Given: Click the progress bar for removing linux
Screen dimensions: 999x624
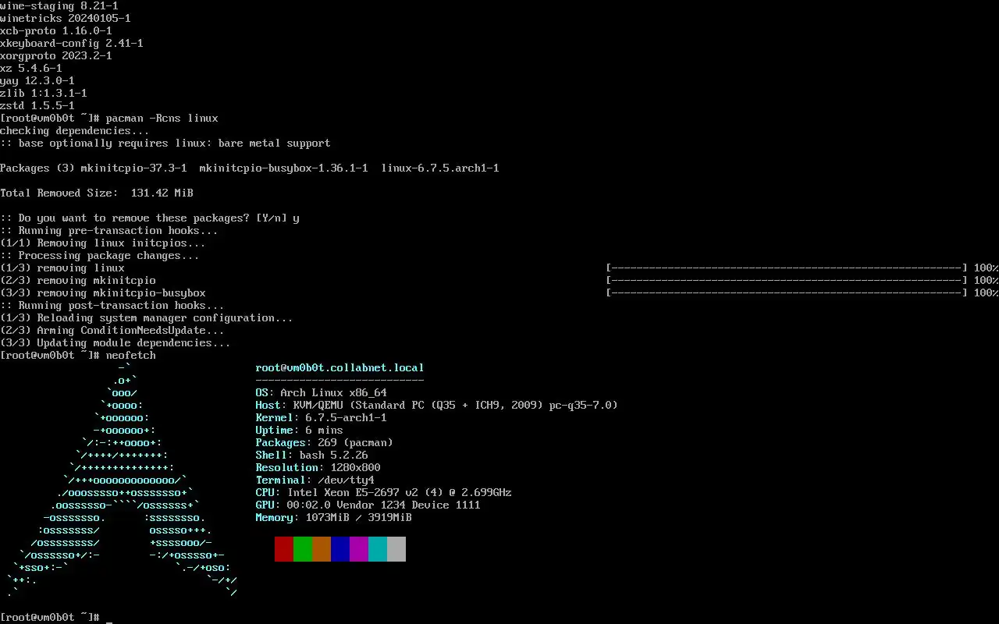Looking at the screenshot, I should coord(787,268).
